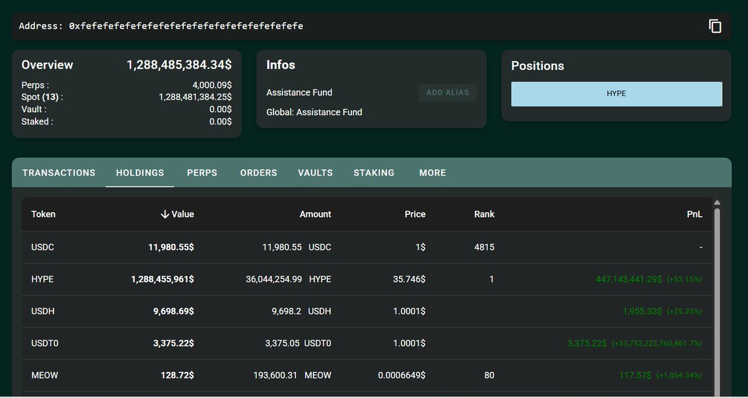Open the Staking tab
The width and height of the screenshot is (748, 398).
click(x=374, y=173)
